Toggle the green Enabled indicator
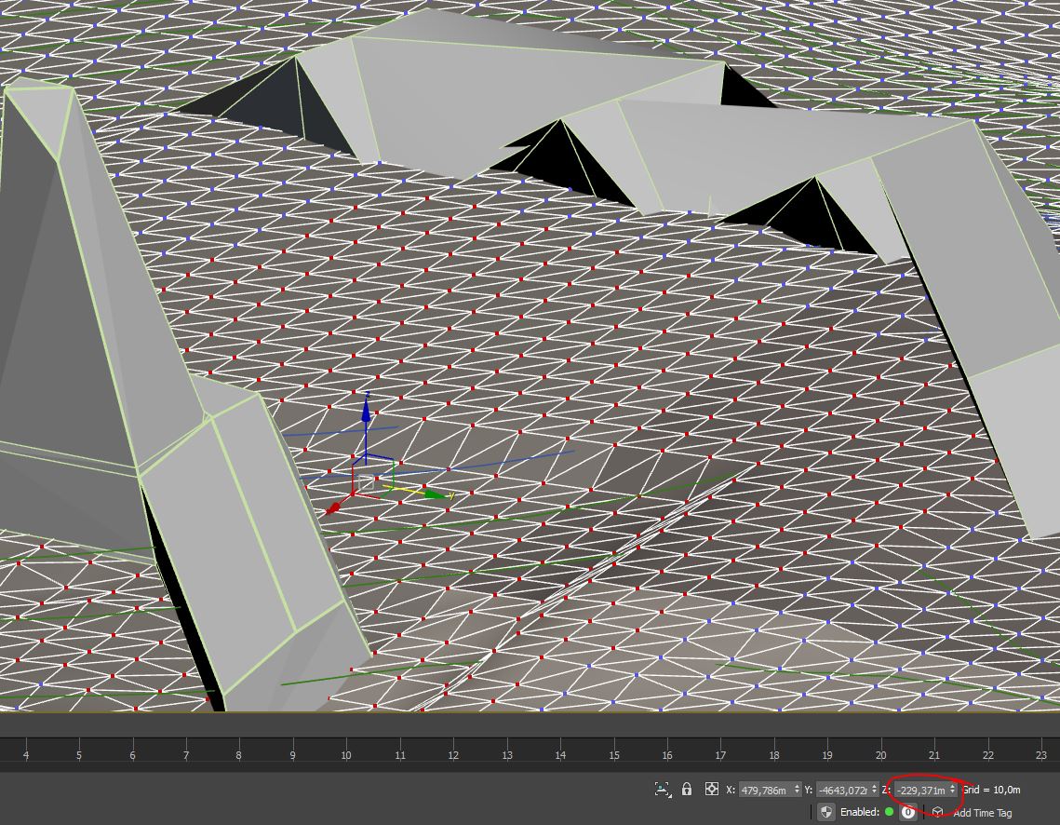1060x825 pixels. pos(889,812)
